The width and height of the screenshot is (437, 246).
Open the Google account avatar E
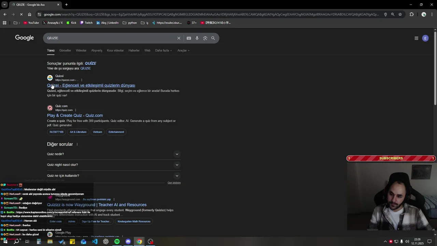(425, 38)
